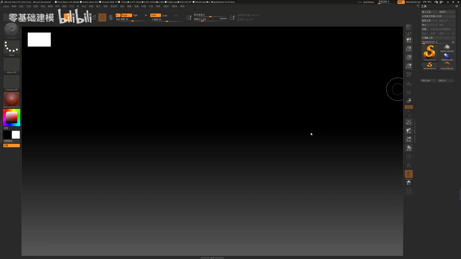Screen dimensions: 461x259
Task: Select the EraserBrush tool
Action: pos(447,66)
